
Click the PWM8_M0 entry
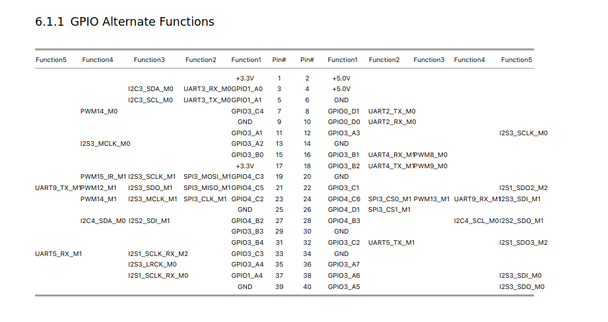tap(430, 154)
